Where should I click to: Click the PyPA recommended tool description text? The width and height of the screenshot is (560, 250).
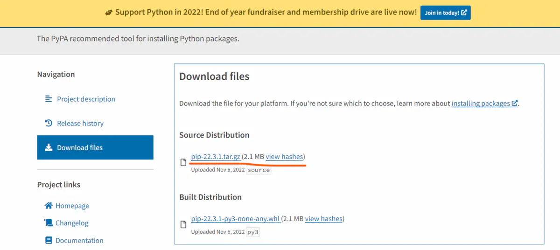(x=138, y=38)
